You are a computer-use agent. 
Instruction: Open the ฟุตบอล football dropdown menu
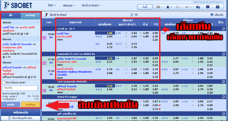click(x=69, y=5)
